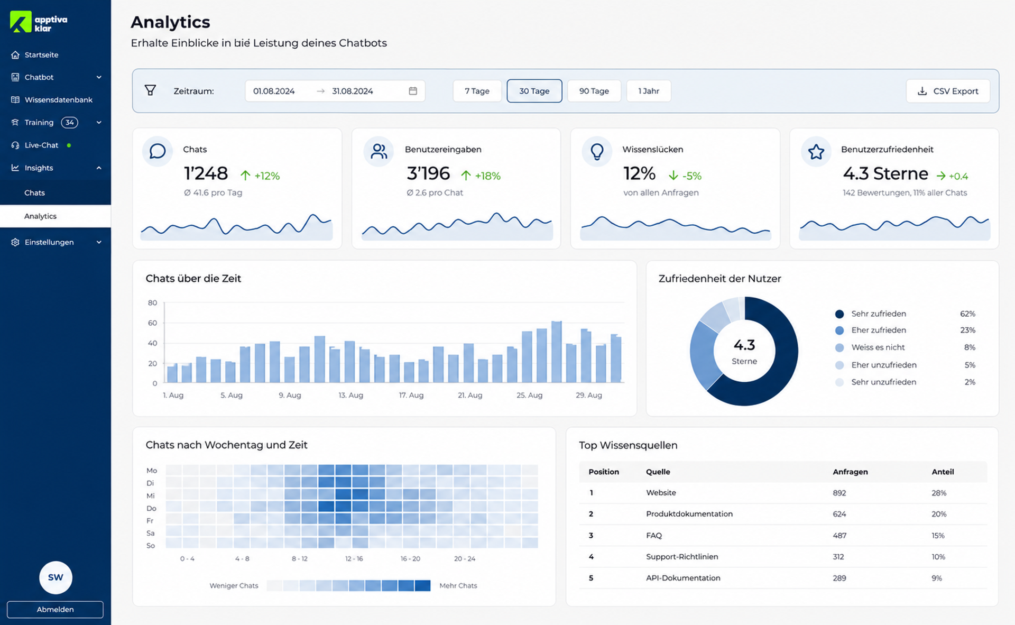The width and height of the screenshot is (1015, 625).
Task: Click the Wissenslücken lightbulb icon
Action: (597, 151)
